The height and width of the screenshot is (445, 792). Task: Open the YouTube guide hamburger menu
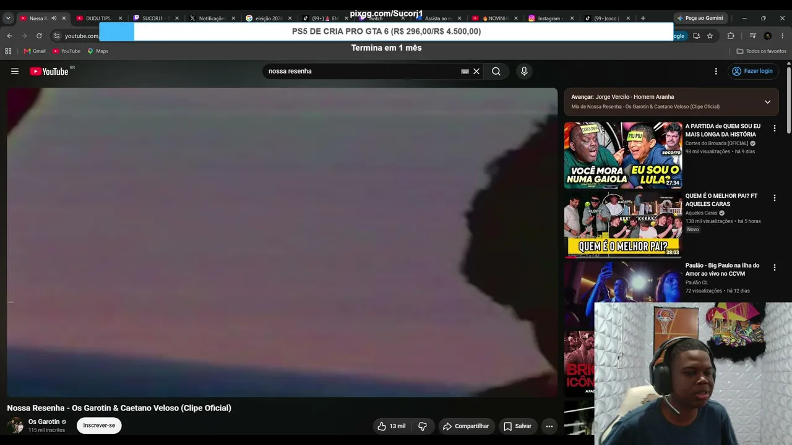point(15,71)
